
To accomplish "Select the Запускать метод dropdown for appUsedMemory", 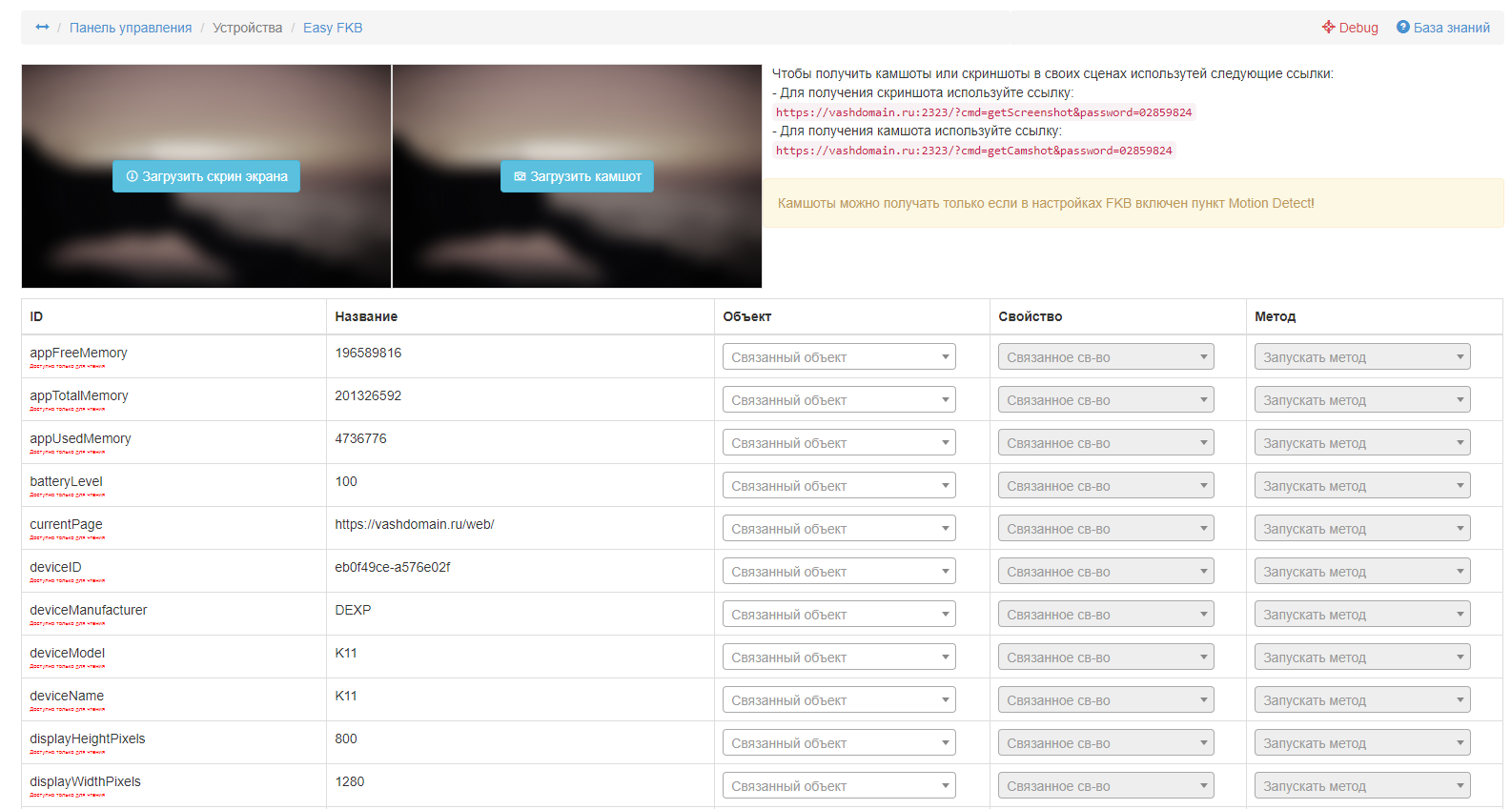I will pyautogui.click(x=1362, y=443).
